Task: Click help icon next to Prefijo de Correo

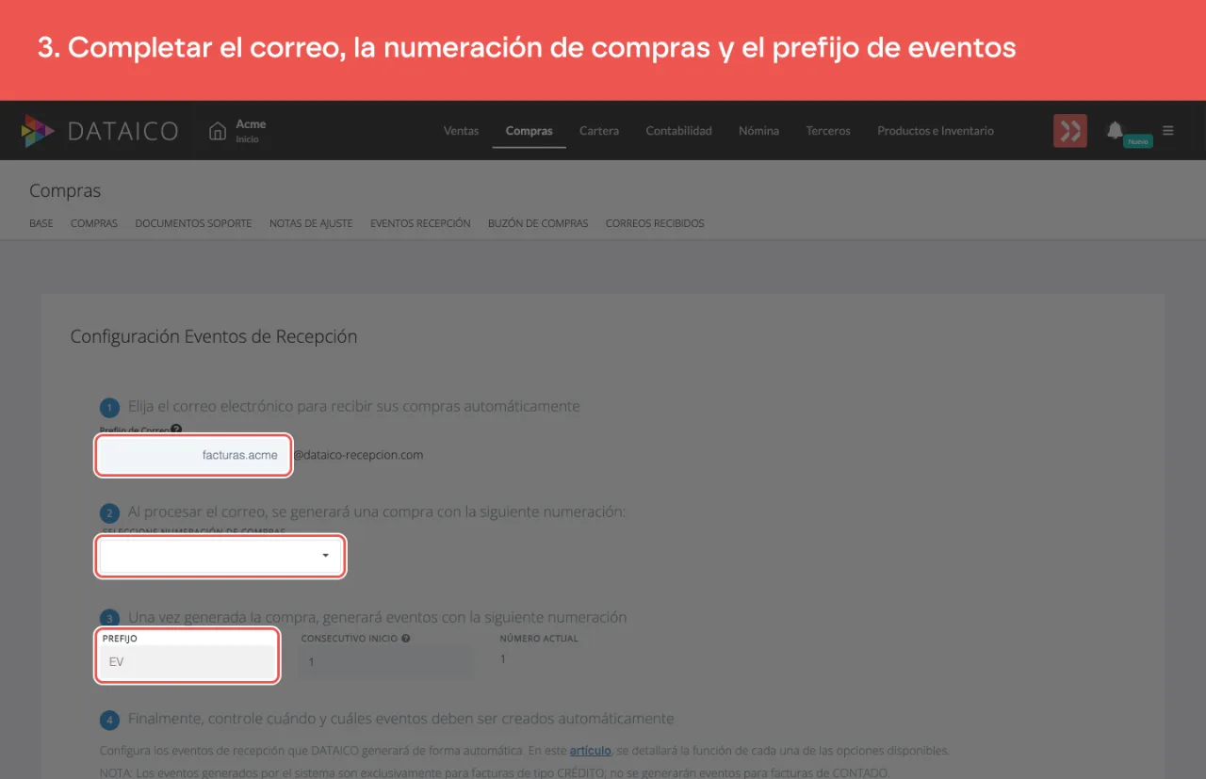Action: click(x=176, y=430)
